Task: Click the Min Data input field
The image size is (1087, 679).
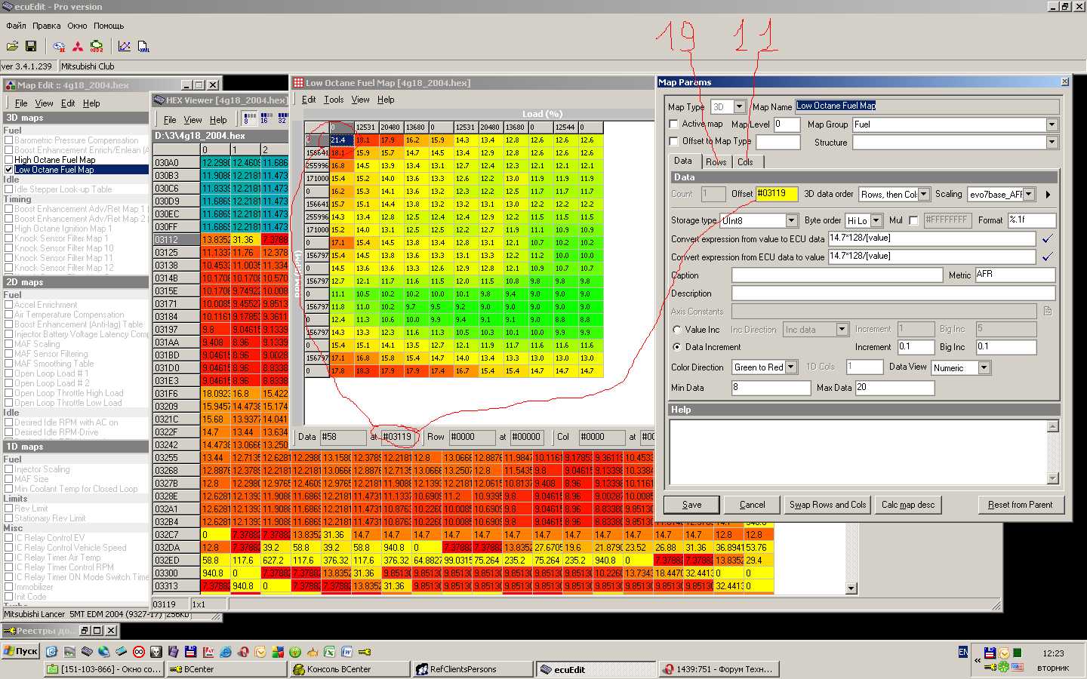Action: click(771, 388)
